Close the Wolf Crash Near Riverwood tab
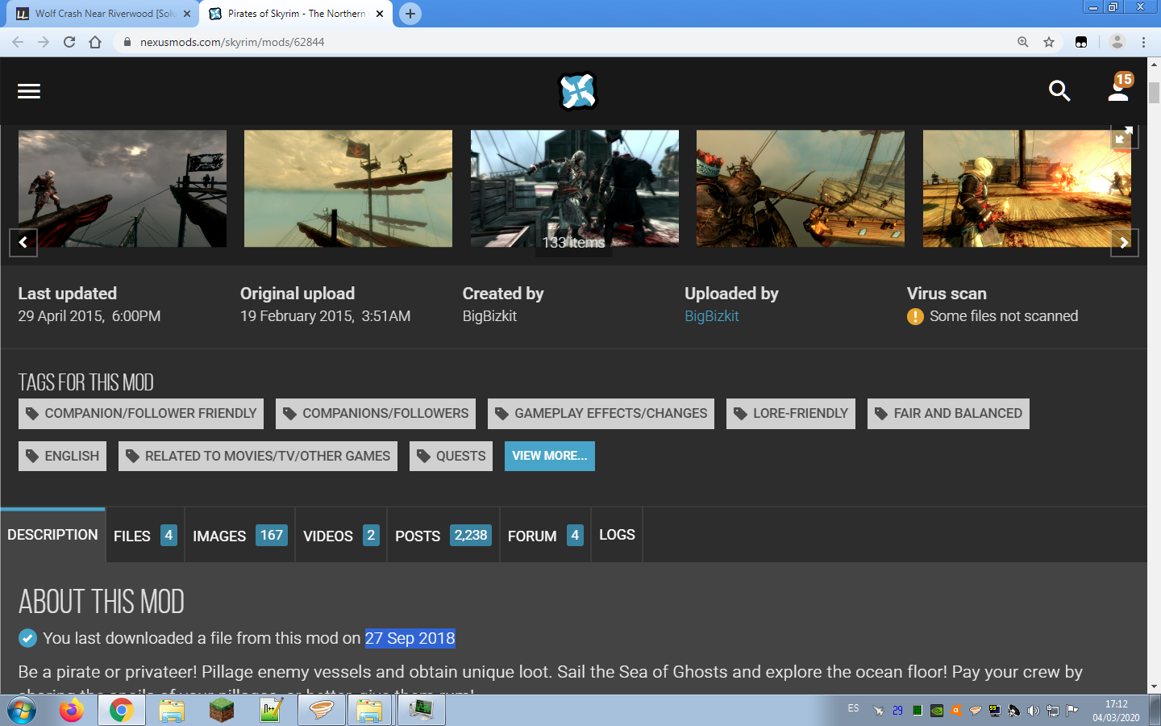Viewport: 1161px width, 726px height. (x=187, y=14)
